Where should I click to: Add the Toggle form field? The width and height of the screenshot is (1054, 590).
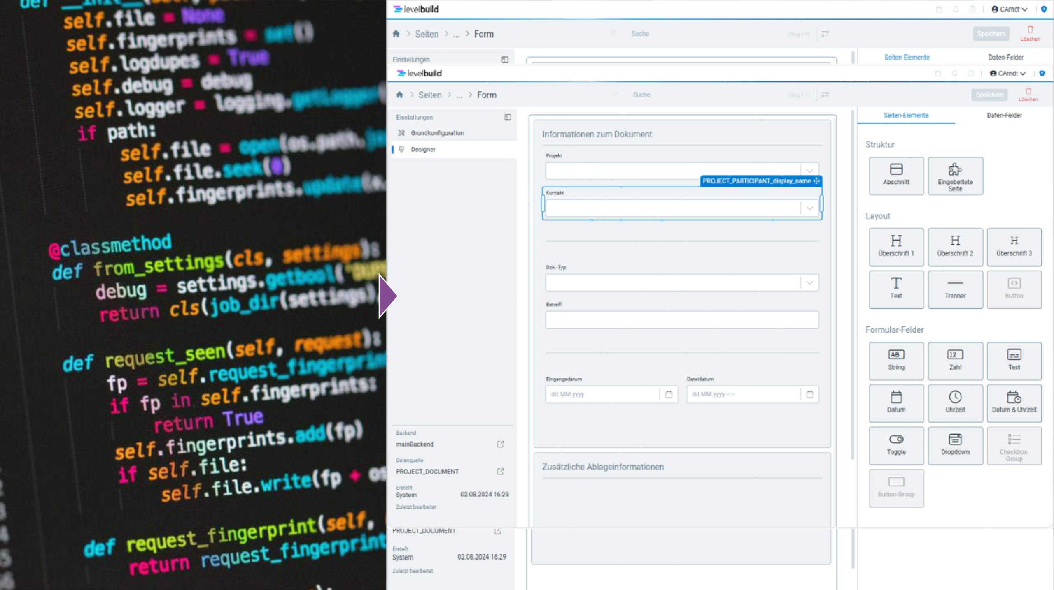coord(896,445)
